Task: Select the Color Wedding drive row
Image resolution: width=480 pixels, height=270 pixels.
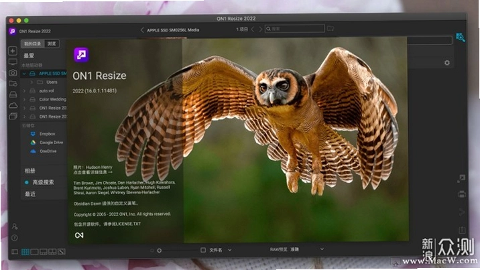Action: point(44,99)
